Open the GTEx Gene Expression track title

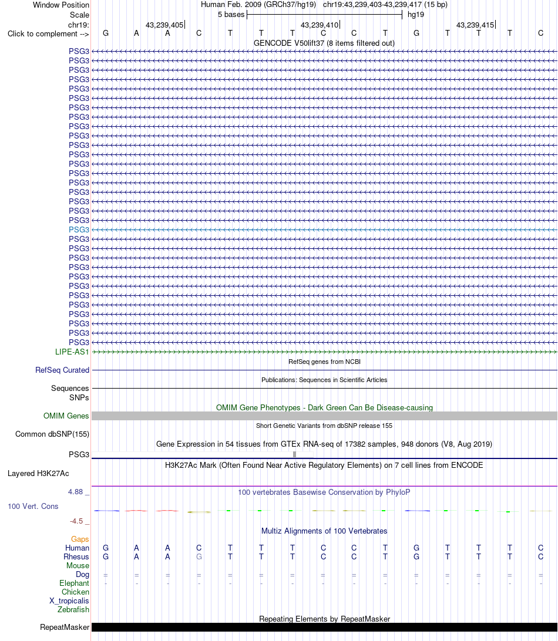[x=324, y=444]
